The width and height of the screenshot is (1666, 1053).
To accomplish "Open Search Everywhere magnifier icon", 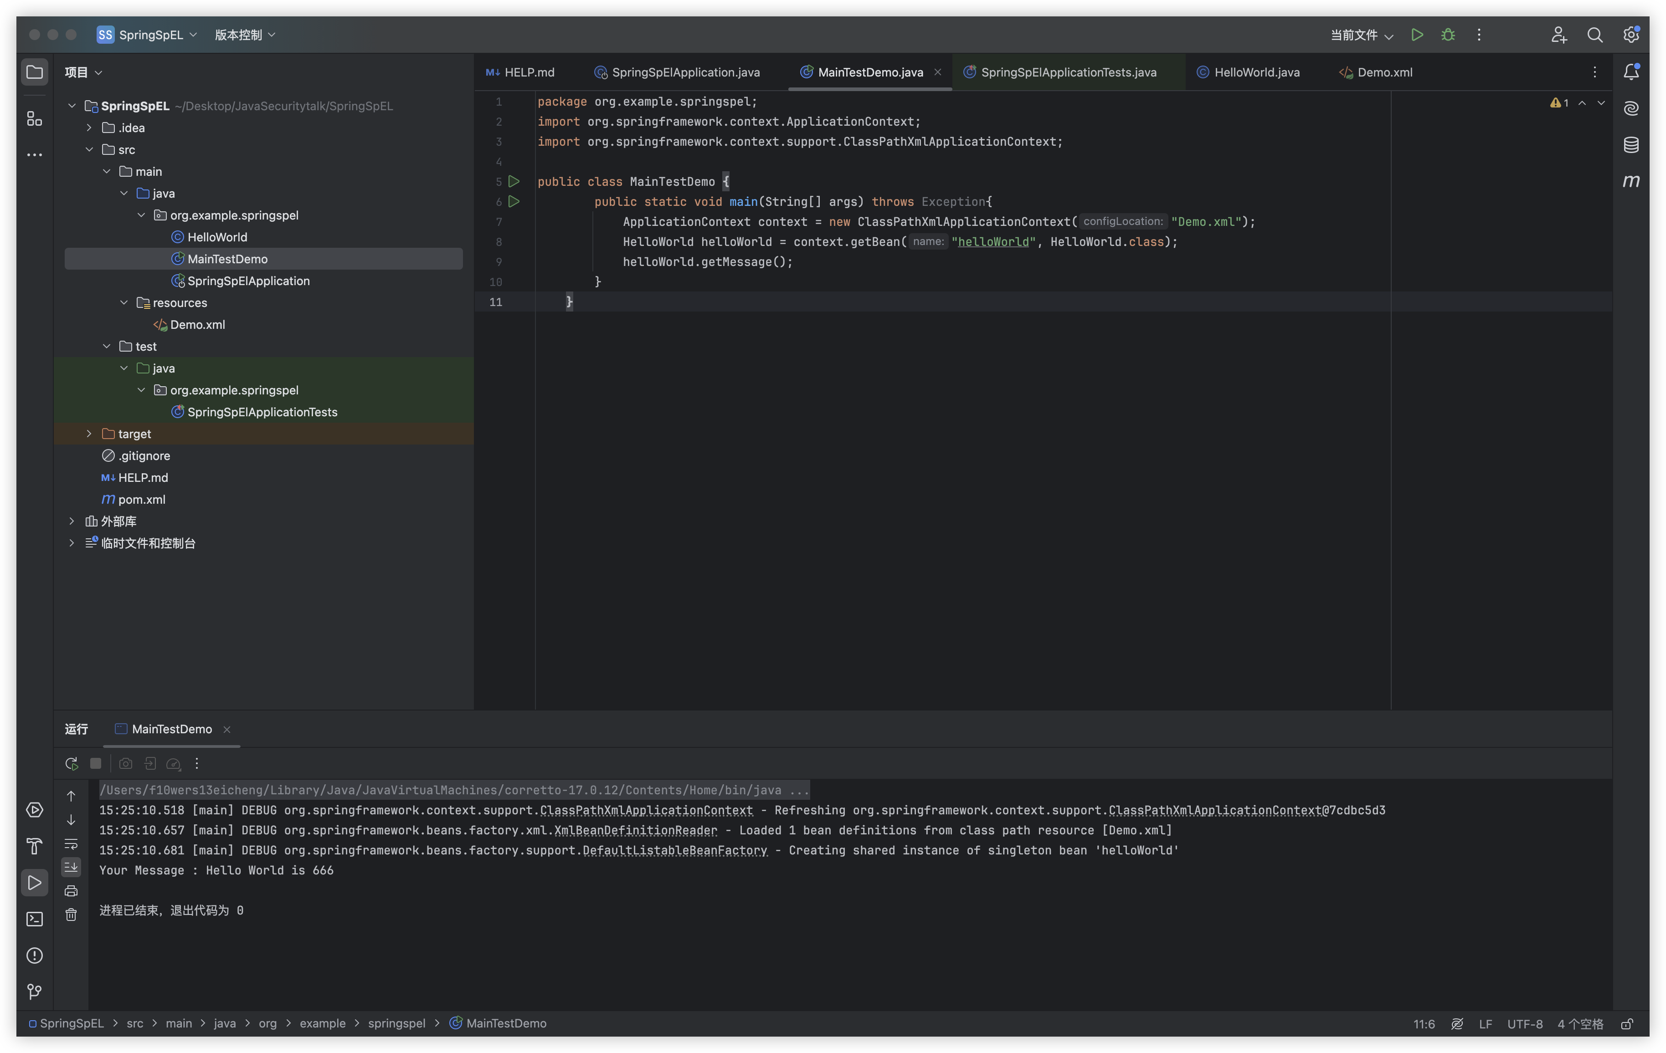I will pos(1594,35).
